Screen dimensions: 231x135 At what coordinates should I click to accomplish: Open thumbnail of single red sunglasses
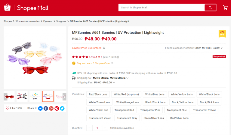(9, 96)
